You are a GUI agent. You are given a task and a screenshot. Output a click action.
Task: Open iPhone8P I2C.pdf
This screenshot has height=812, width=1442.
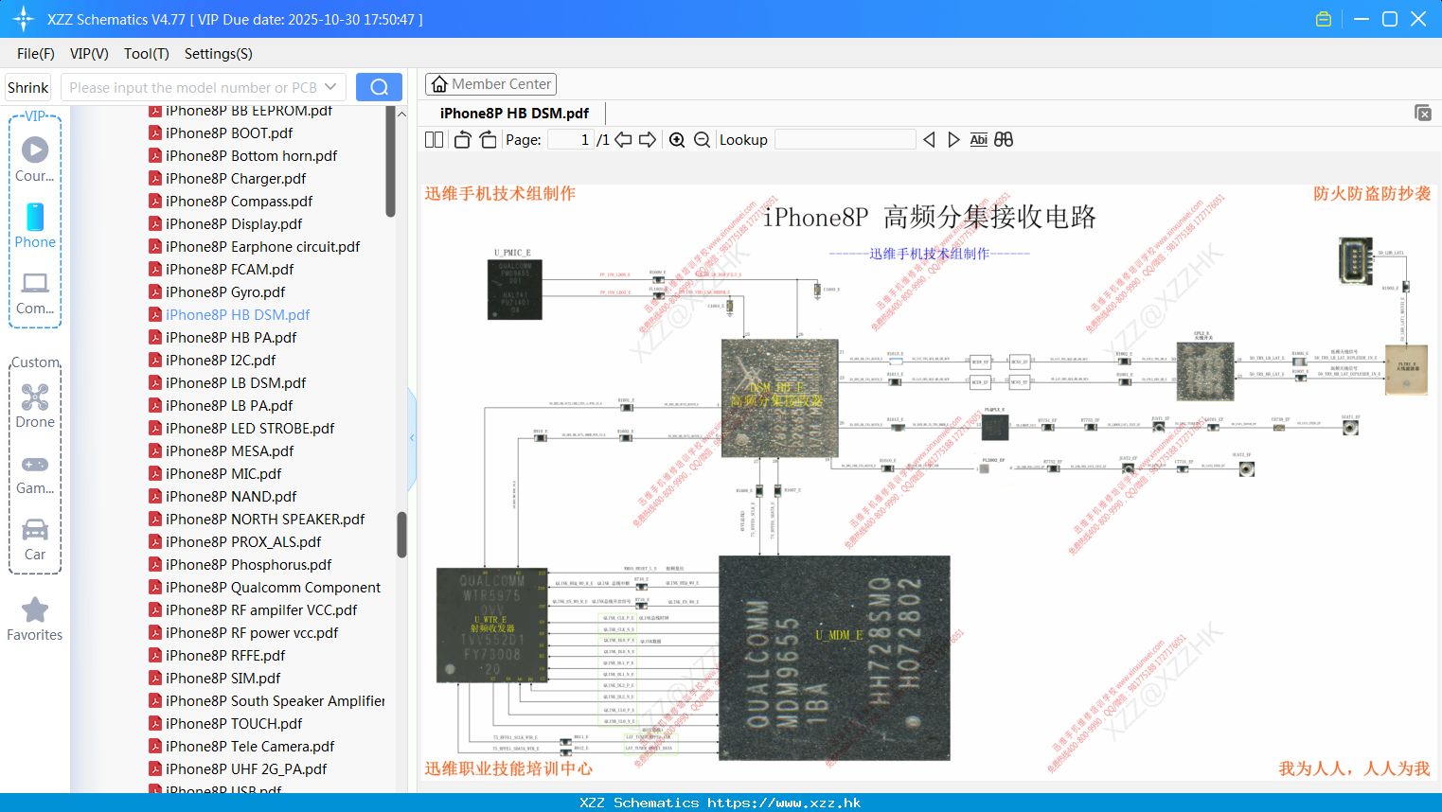pos(221,361)
